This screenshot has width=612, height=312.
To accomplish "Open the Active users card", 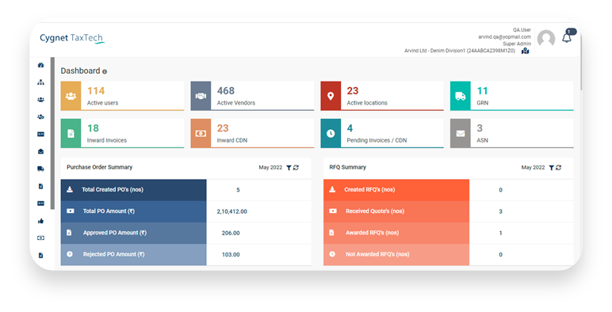I will pos(122,96).
